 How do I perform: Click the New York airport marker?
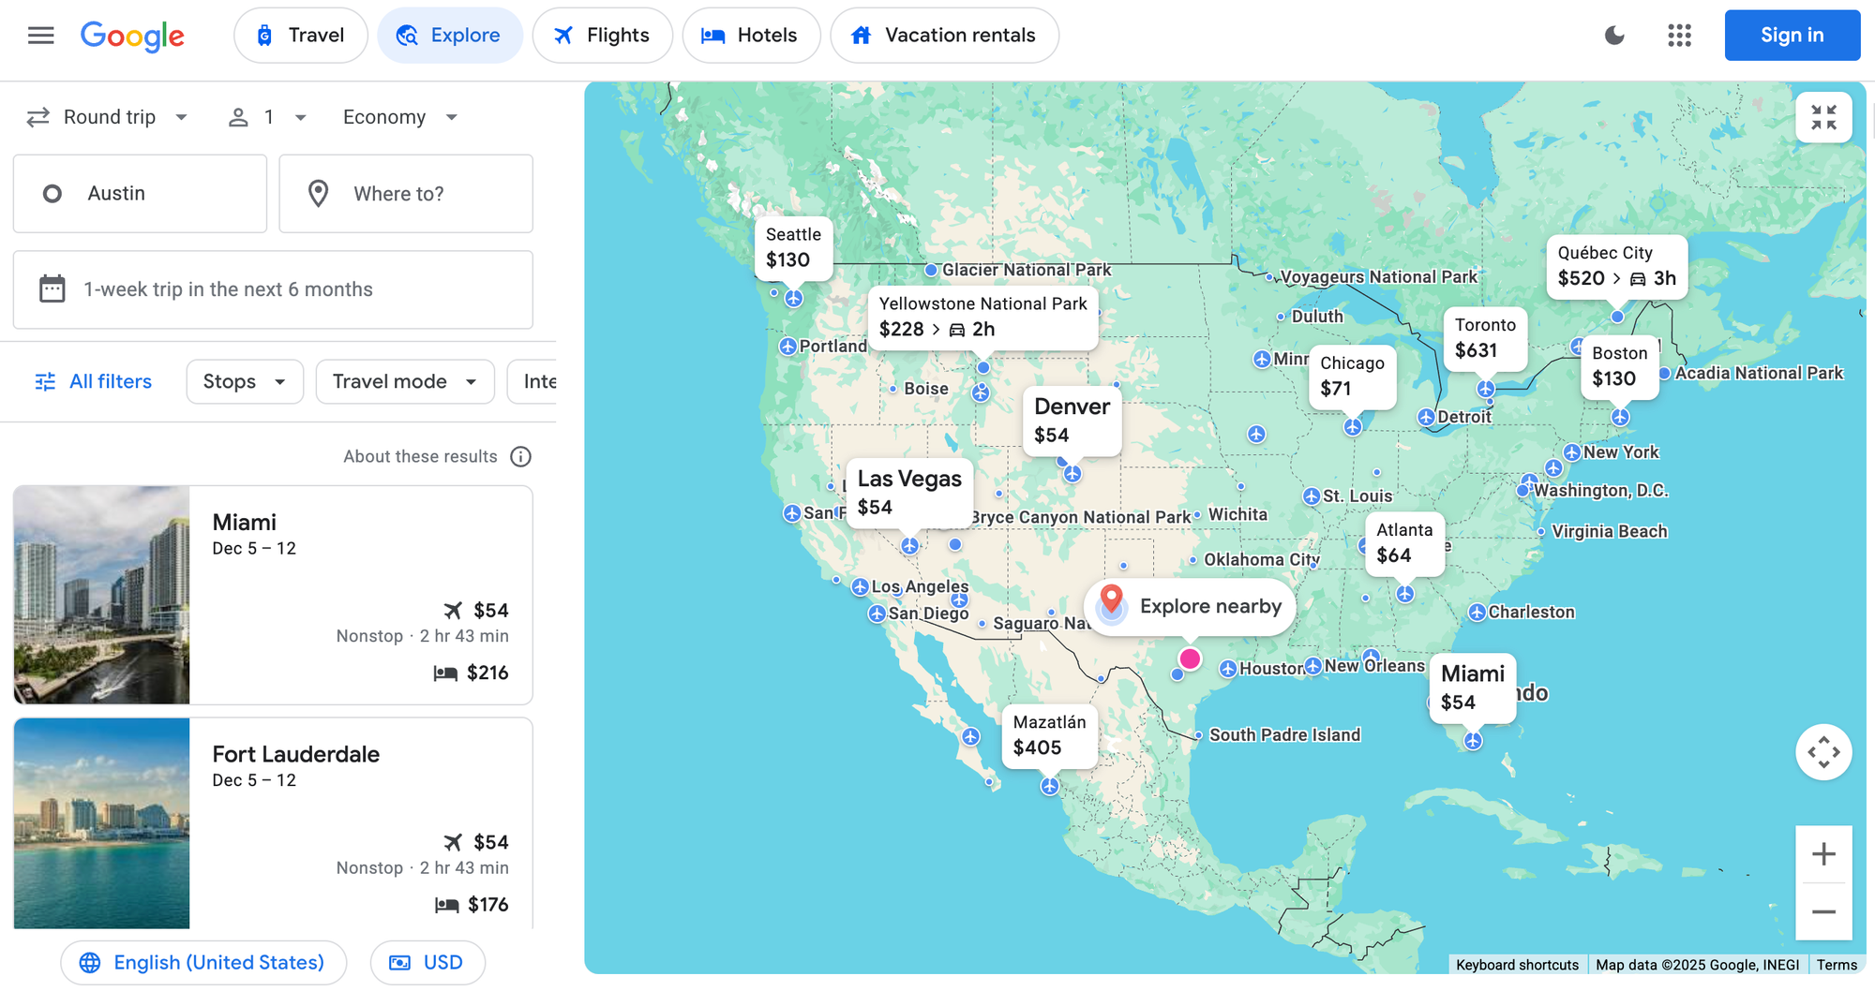1572,452
